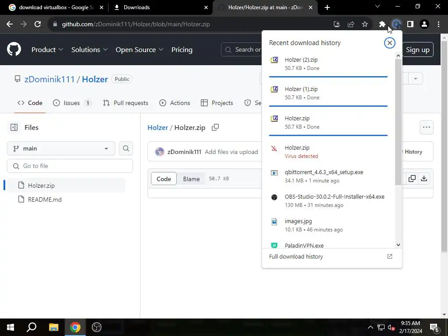View the file History link
Viewport: 448px width, 336px height.
(x=413, y=152)
